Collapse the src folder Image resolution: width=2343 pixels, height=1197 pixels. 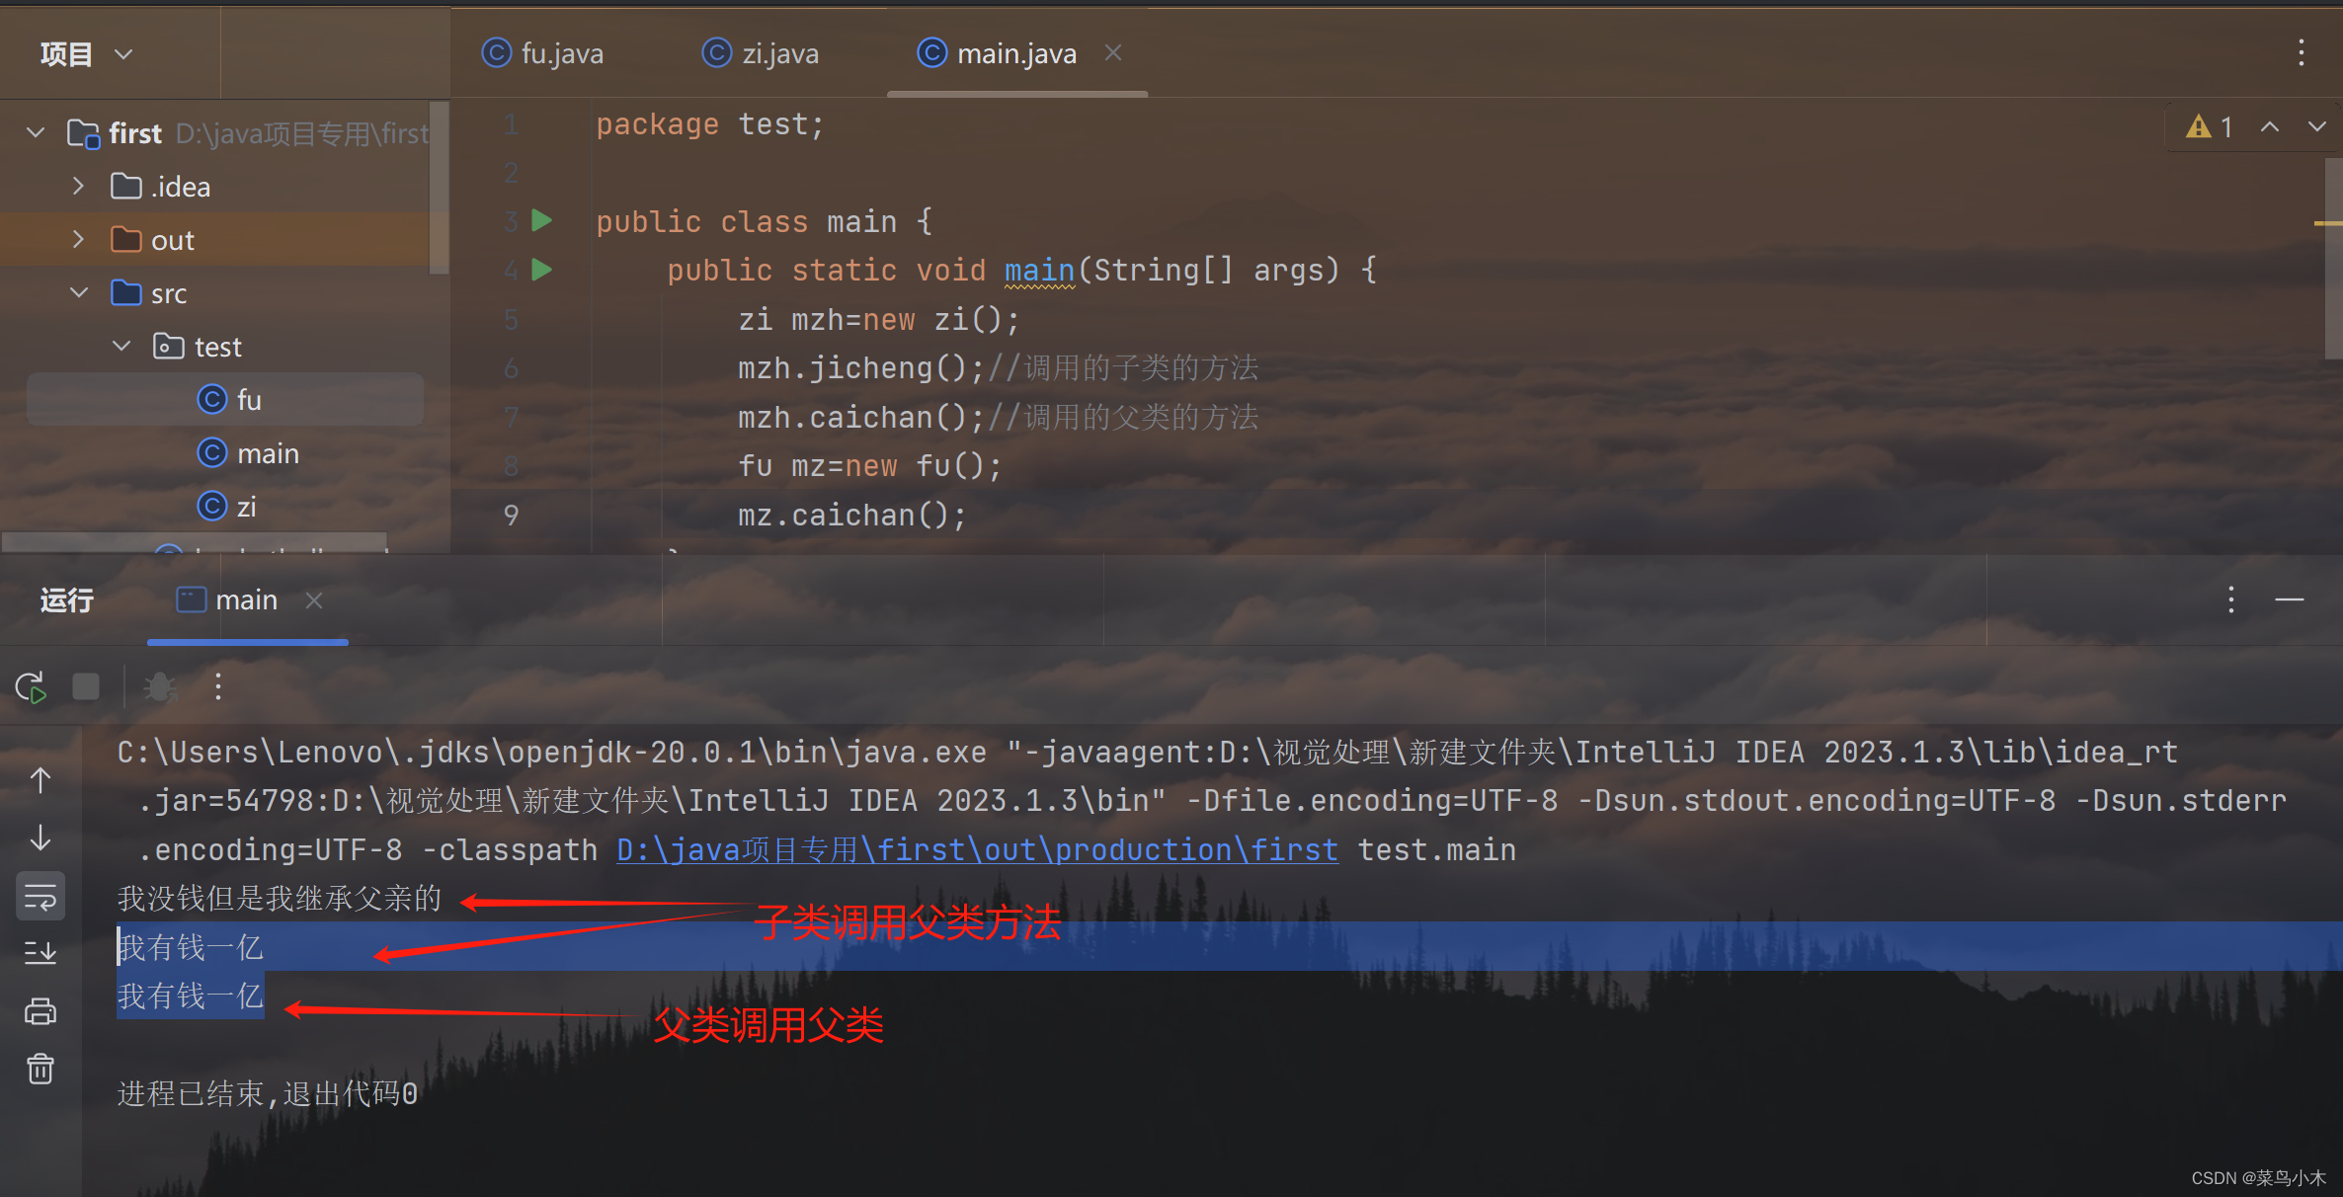click(79, 293)
